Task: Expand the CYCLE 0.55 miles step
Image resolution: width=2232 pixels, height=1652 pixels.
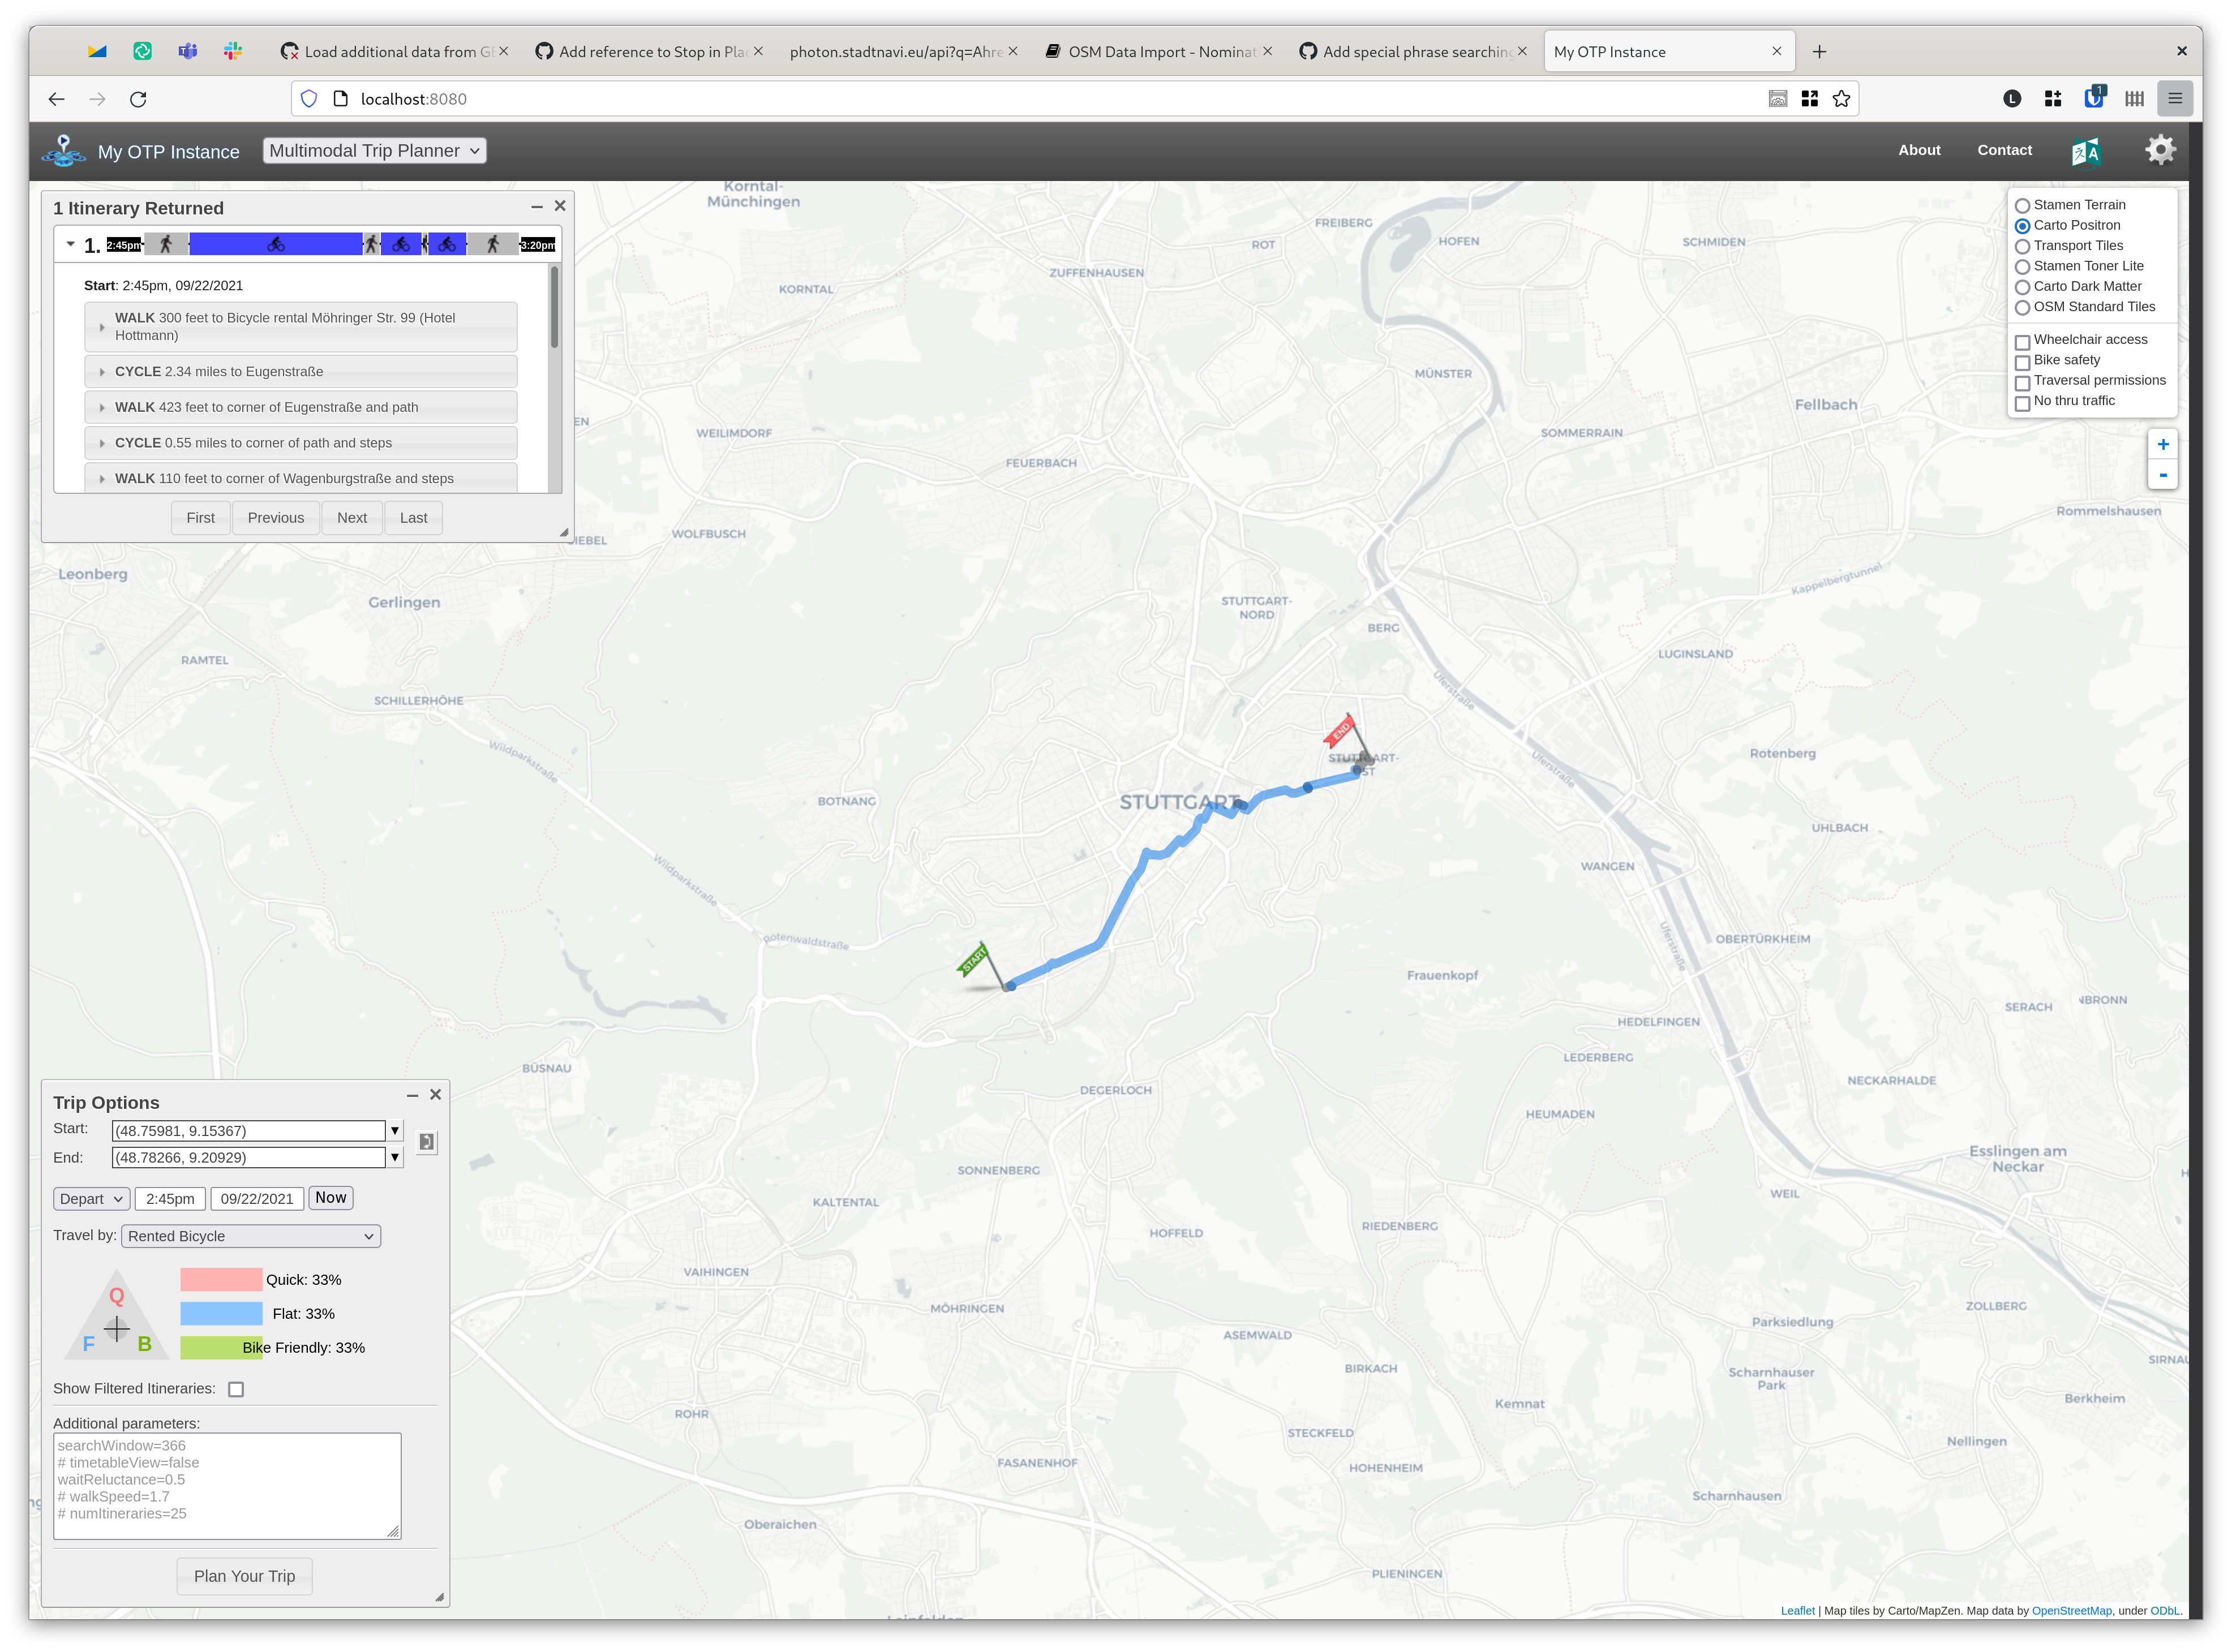Action: click(x=301, y=443)
